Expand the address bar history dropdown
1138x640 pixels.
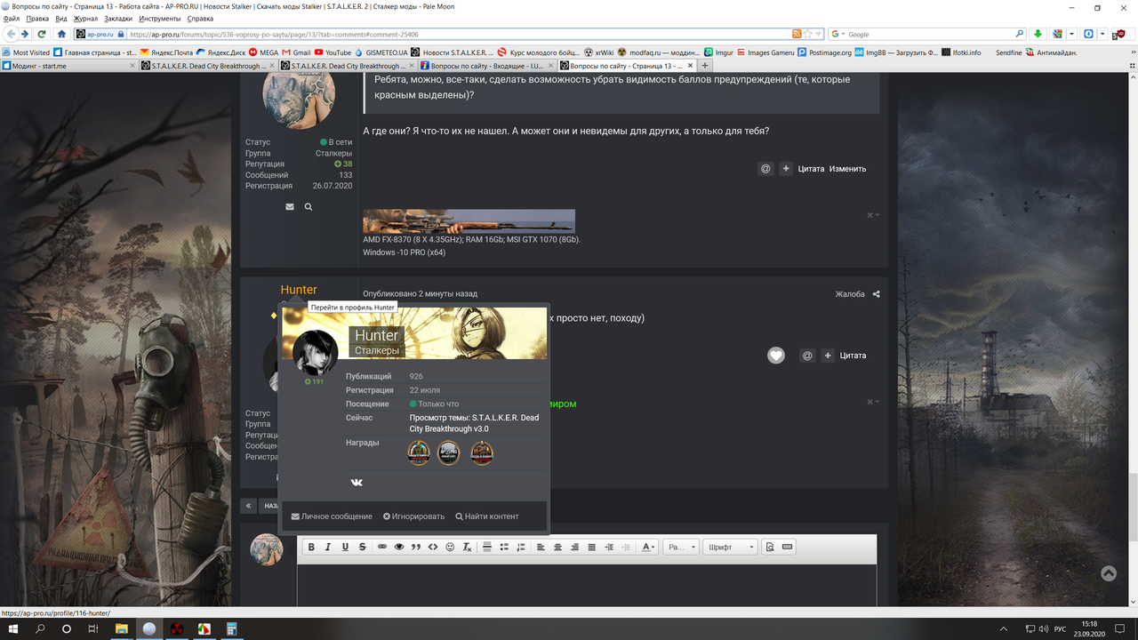click(818, 34)
